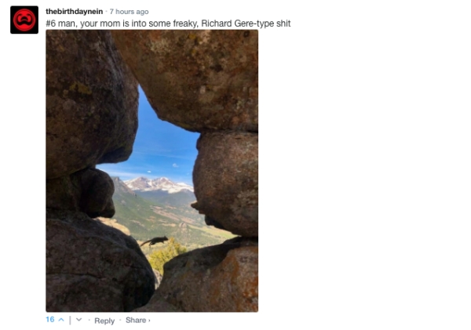Click the snowy mountain peaks in the photo
This screenshot has width=471, height=330.
pos(159,184)
